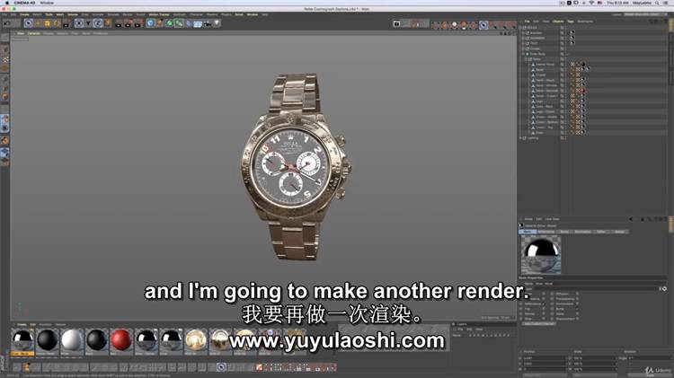The width and height of the screenshot is (674, 378).
Task: Open the Motion Tracker menu
Action: coord(159,14)
